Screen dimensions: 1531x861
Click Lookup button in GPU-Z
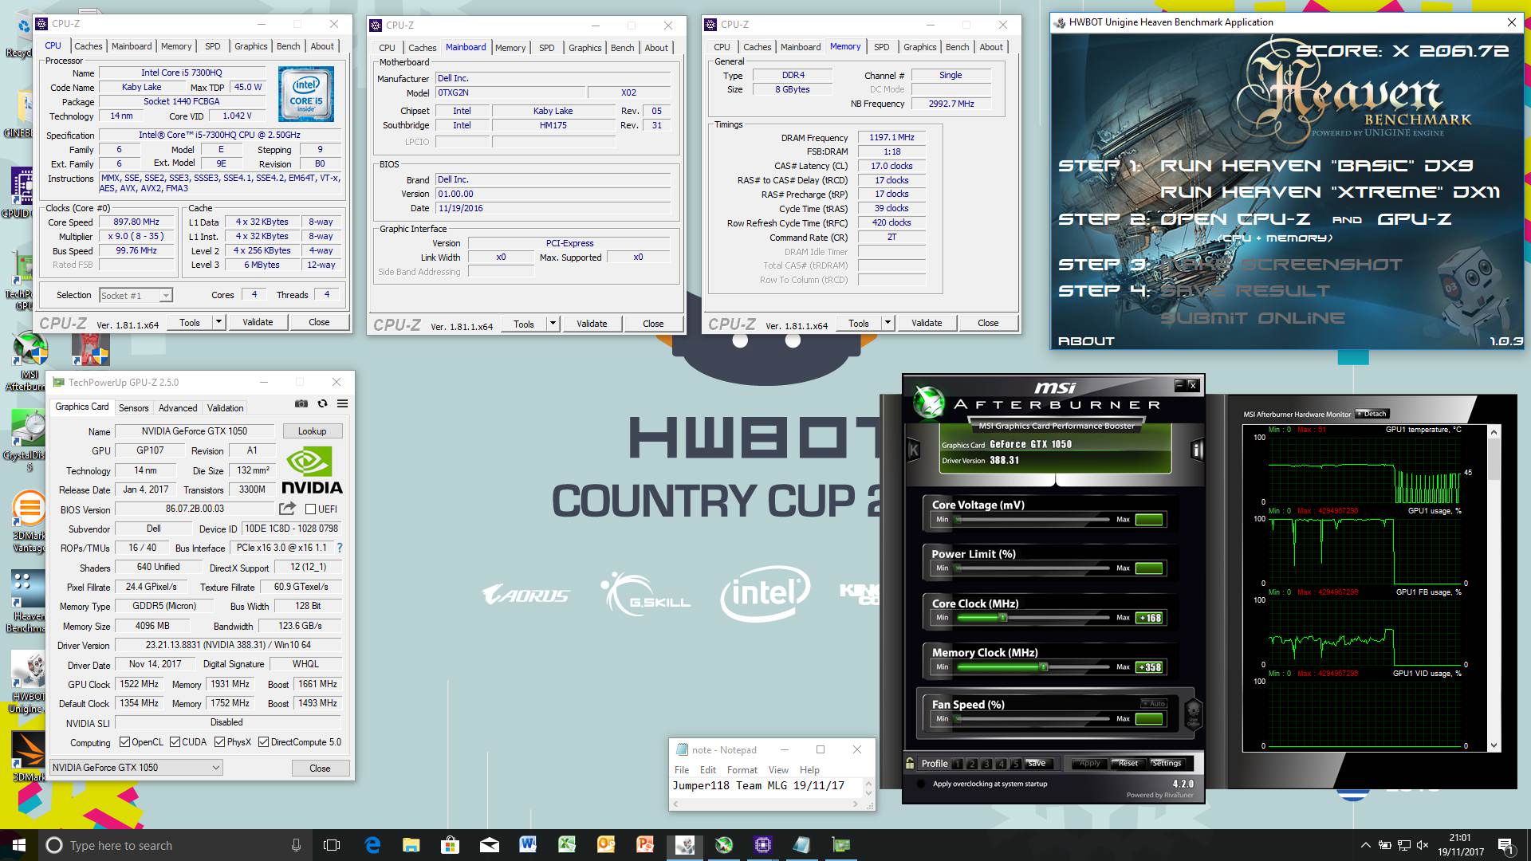tap(313, 431)
